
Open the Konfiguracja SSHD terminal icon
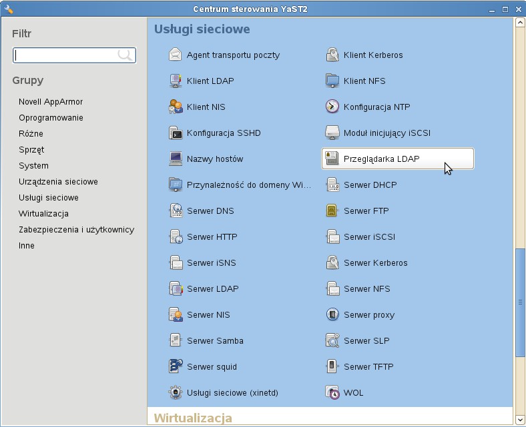[175, 133]
